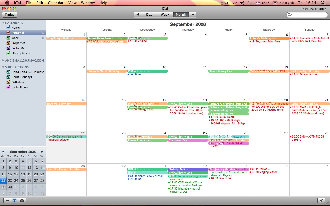This screenshot has width=330, height=206.
Task: Click the Today button
Action: coord(10,15)
